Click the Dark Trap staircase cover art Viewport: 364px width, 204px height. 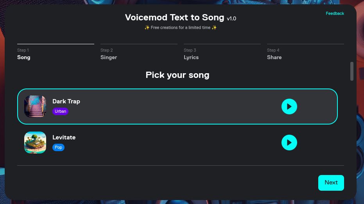[35, 106]
